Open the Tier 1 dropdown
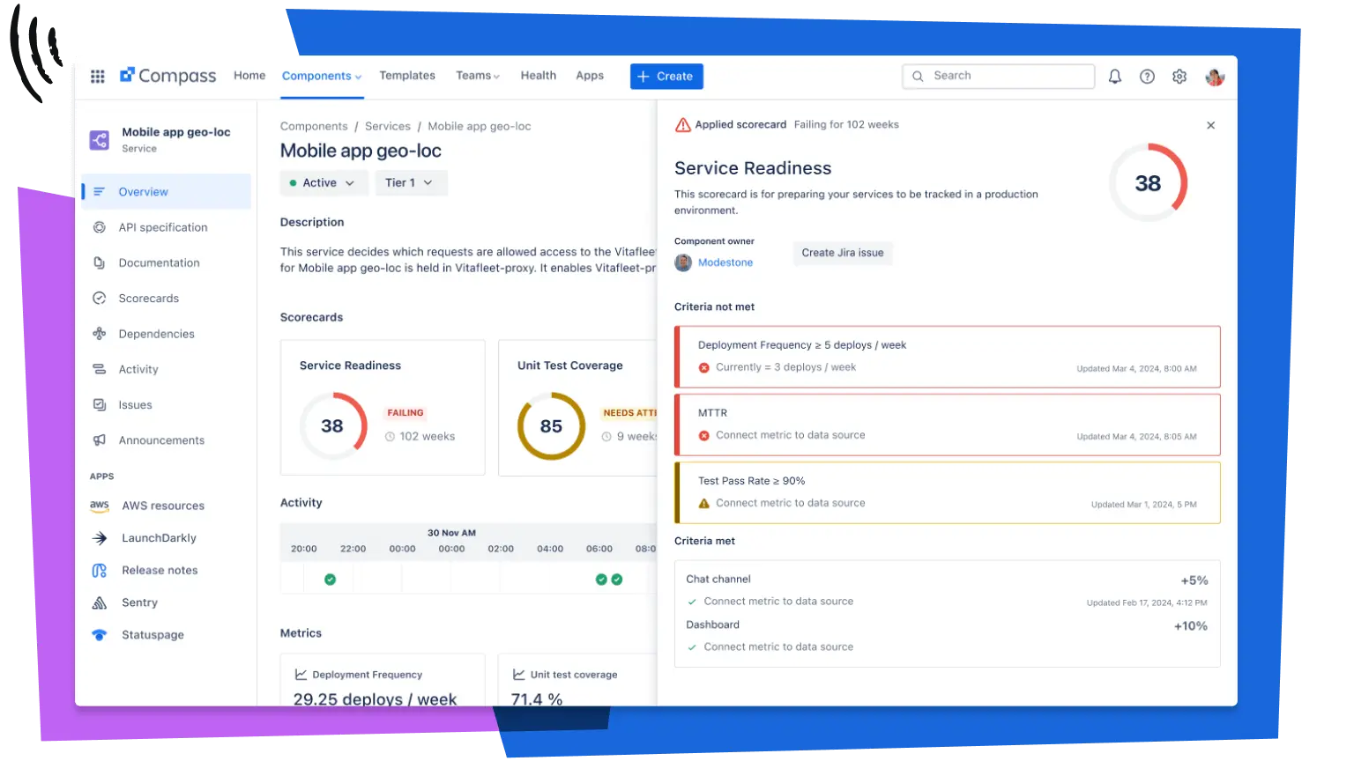The width and height of the screenshot is (1354, 761). (411, 183)
